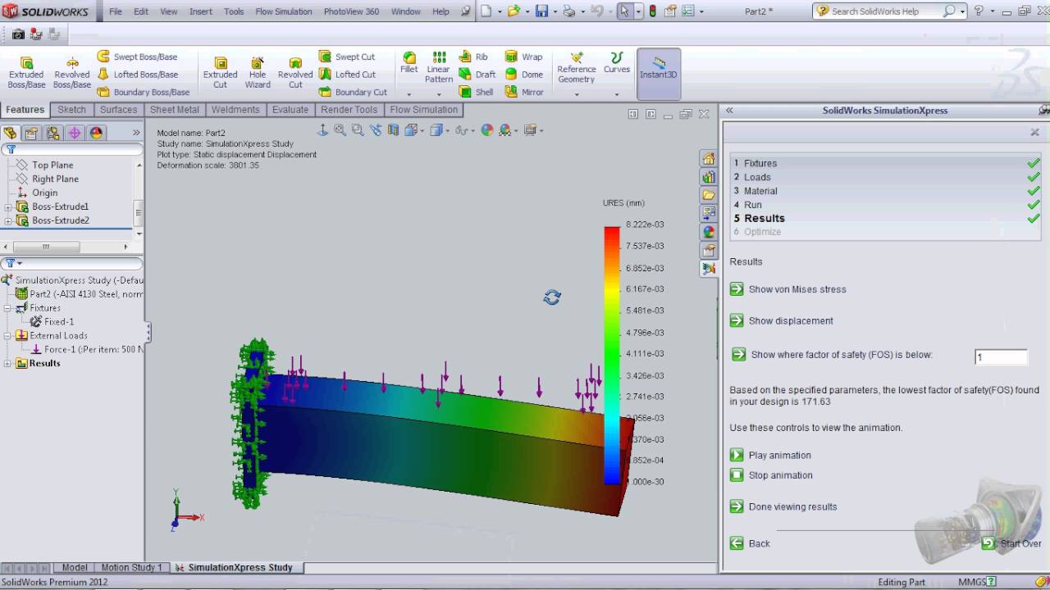Open the Reference Geometry dropdown
Screen dimensions: 1050x590
(576, 93)
